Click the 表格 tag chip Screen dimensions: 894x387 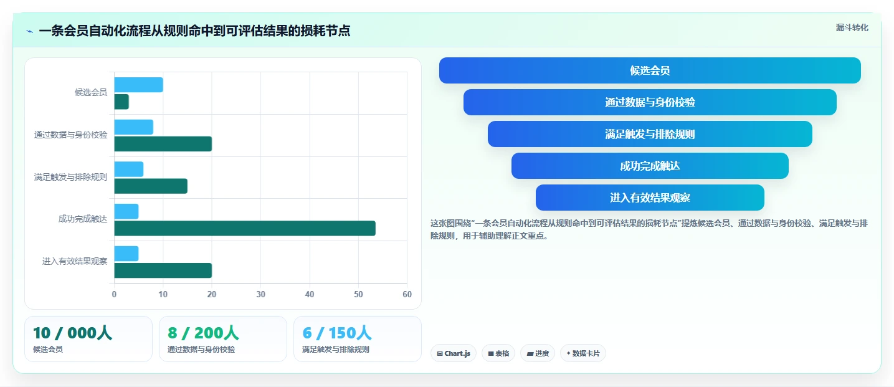[498, 353]
